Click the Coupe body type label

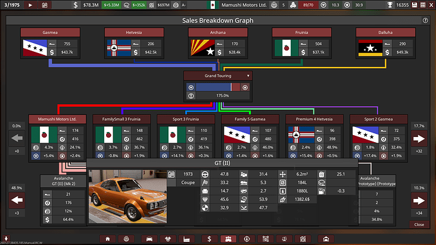coord(188,182)
